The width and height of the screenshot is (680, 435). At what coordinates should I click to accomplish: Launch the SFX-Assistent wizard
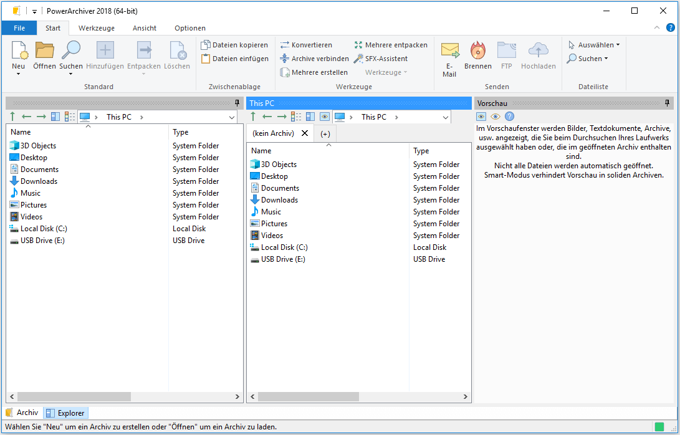pyautogui.click(x=381, y=59)
